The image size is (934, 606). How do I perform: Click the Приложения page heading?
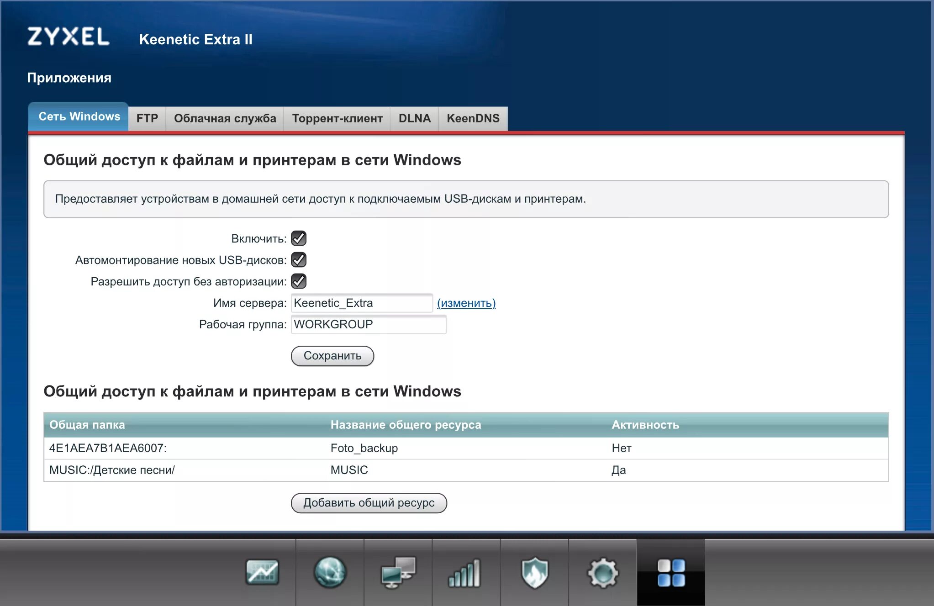coord(69,78)
